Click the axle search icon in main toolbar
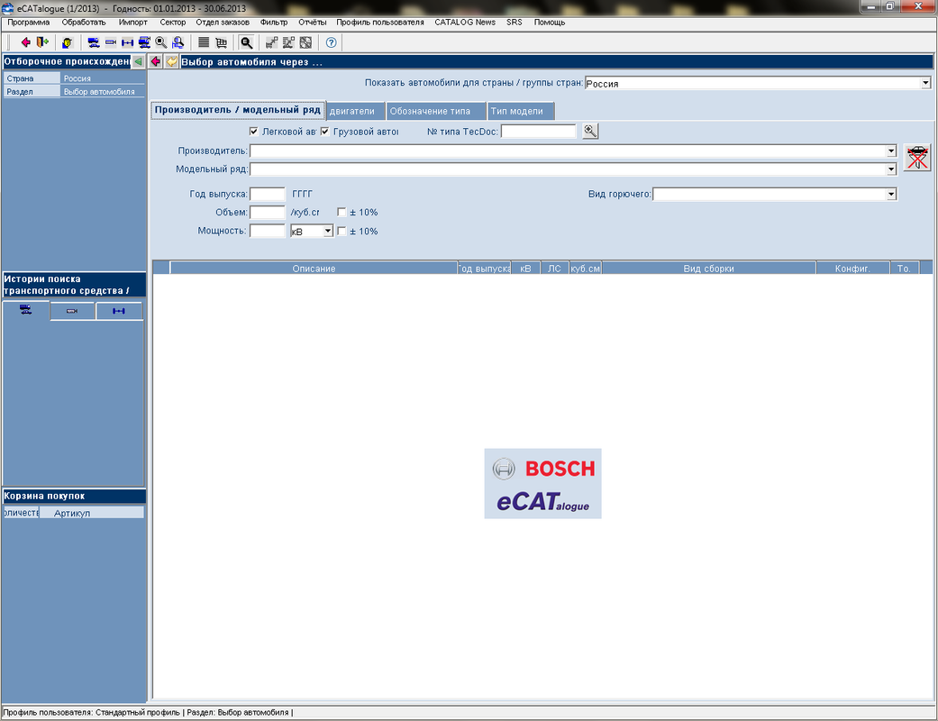938x721 pixels. coord(127,42)
